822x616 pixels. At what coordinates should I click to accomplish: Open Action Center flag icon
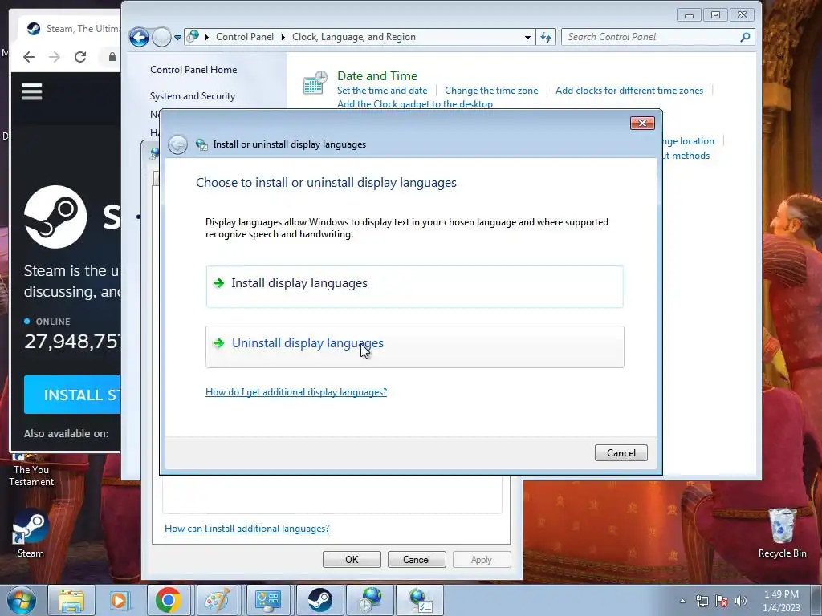coord(722,601)
